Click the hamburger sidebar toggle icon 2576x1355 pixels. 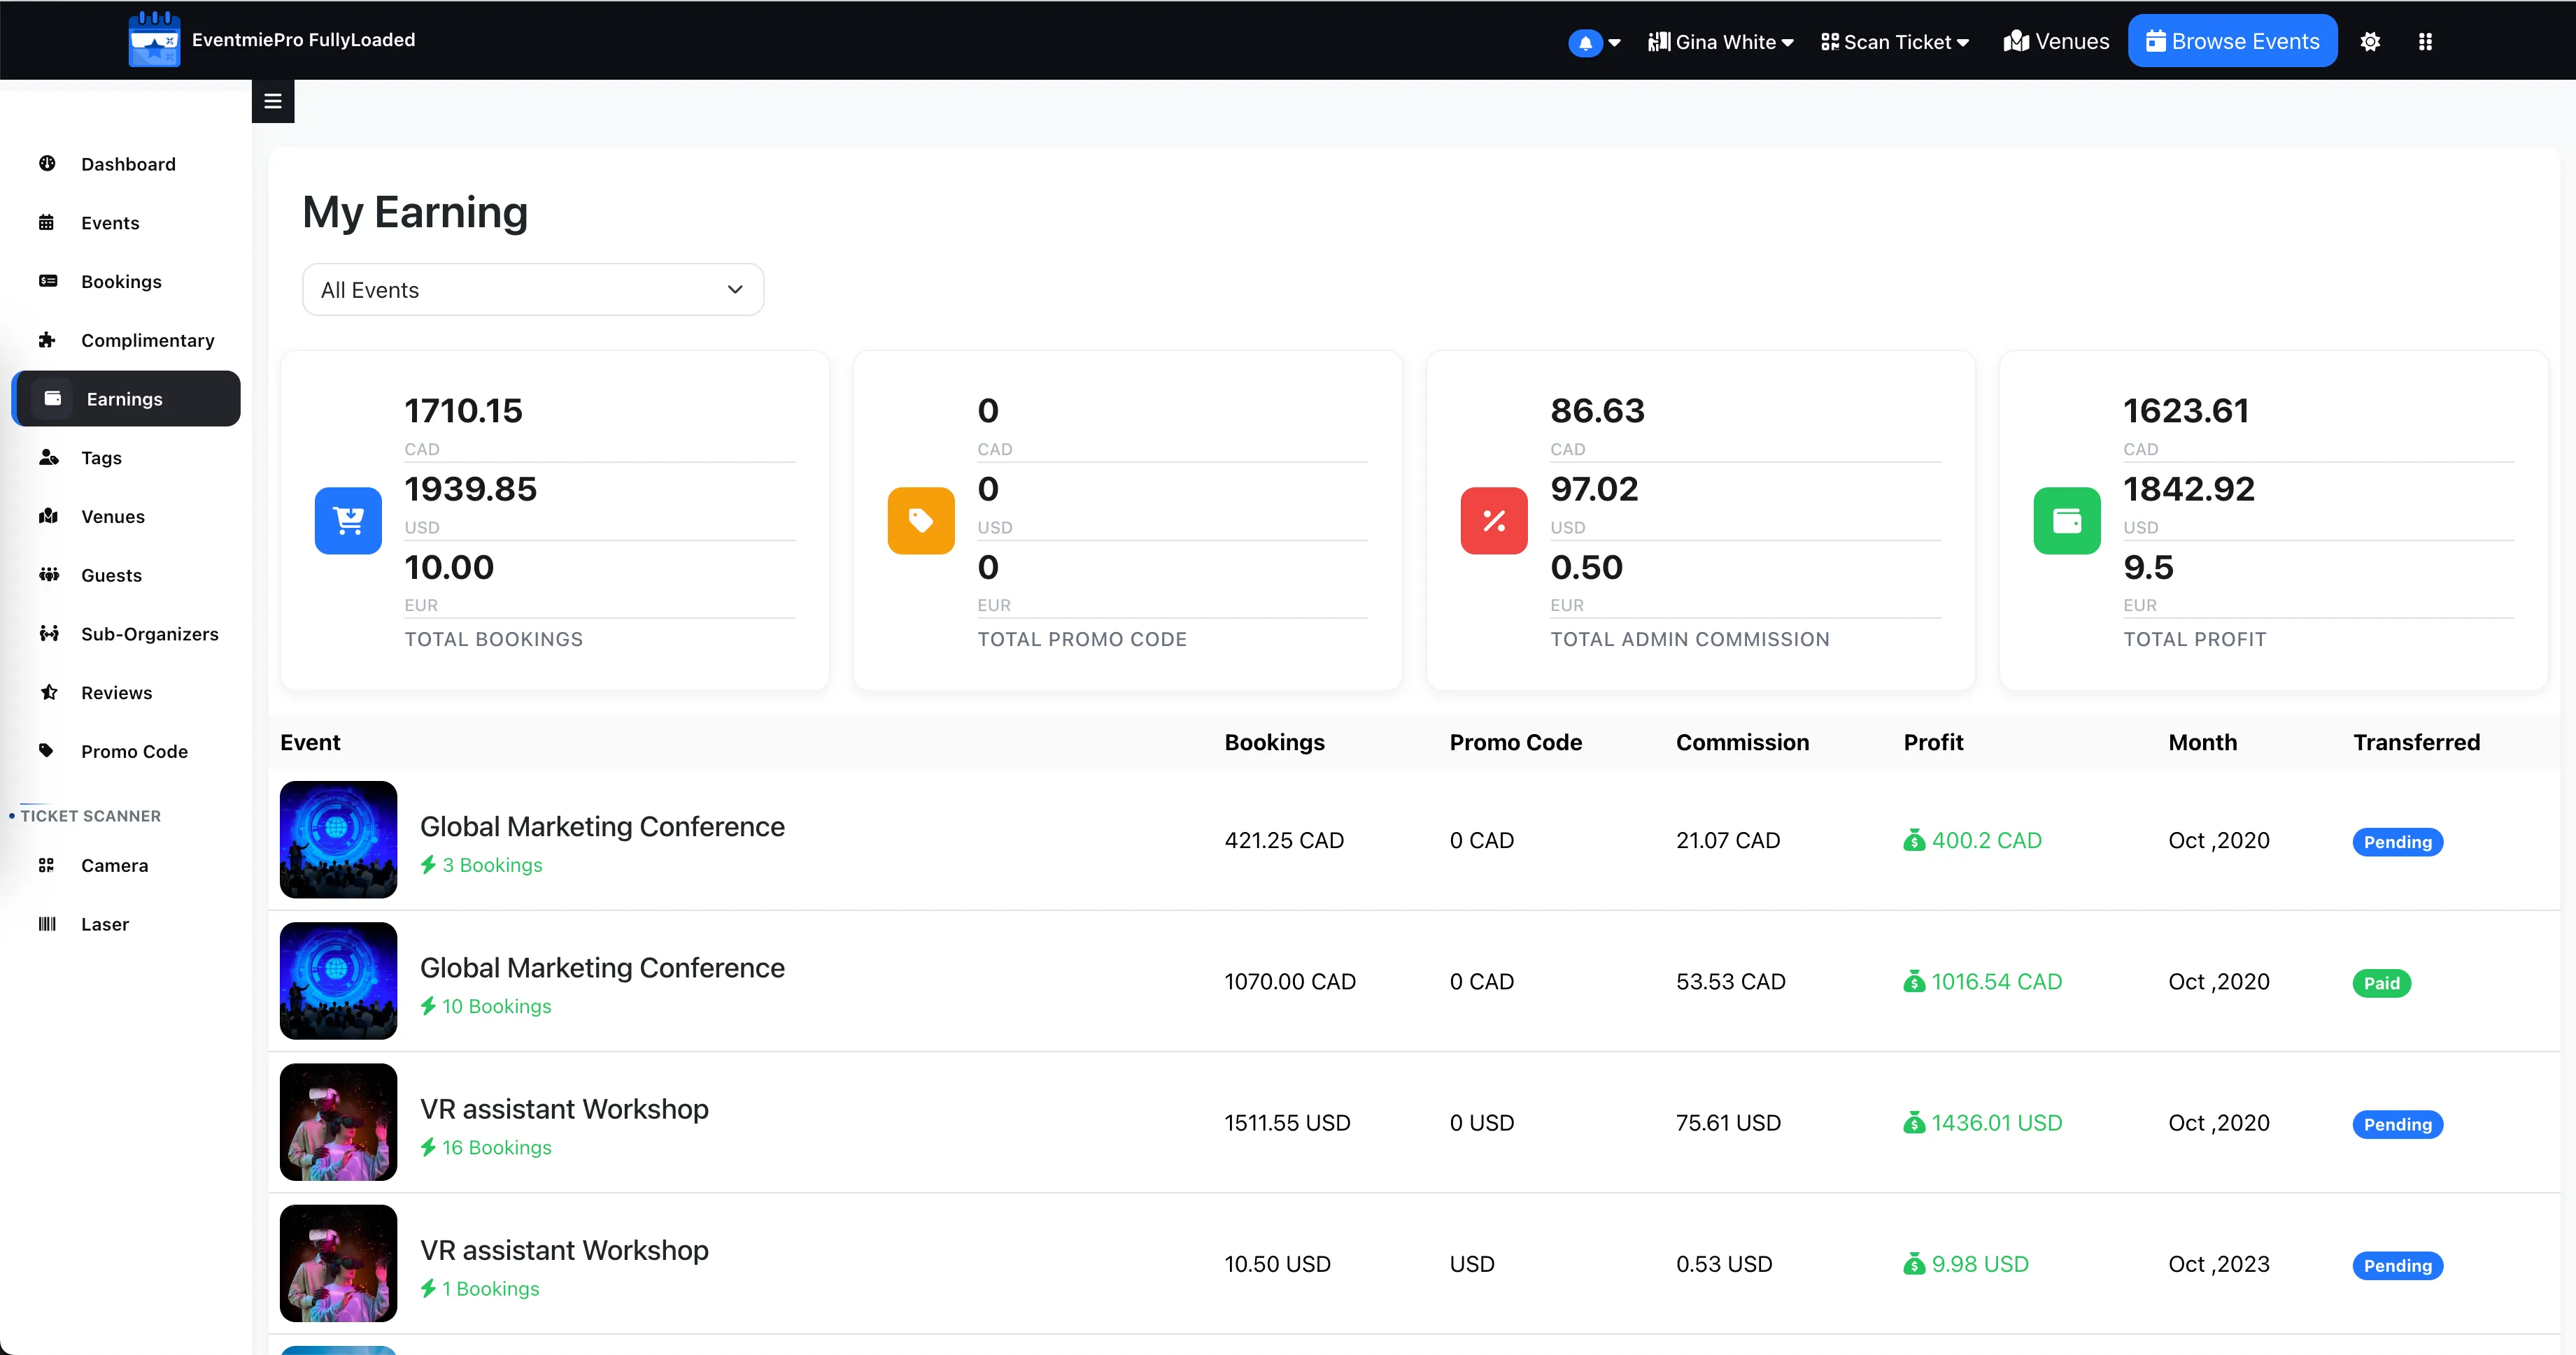click(273, 101)
